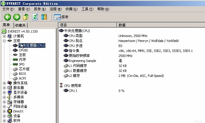Screen dimensions: 205x123
Task: Click the Harpertown / Penryn alias value
Action: click(x=148, y=41)
